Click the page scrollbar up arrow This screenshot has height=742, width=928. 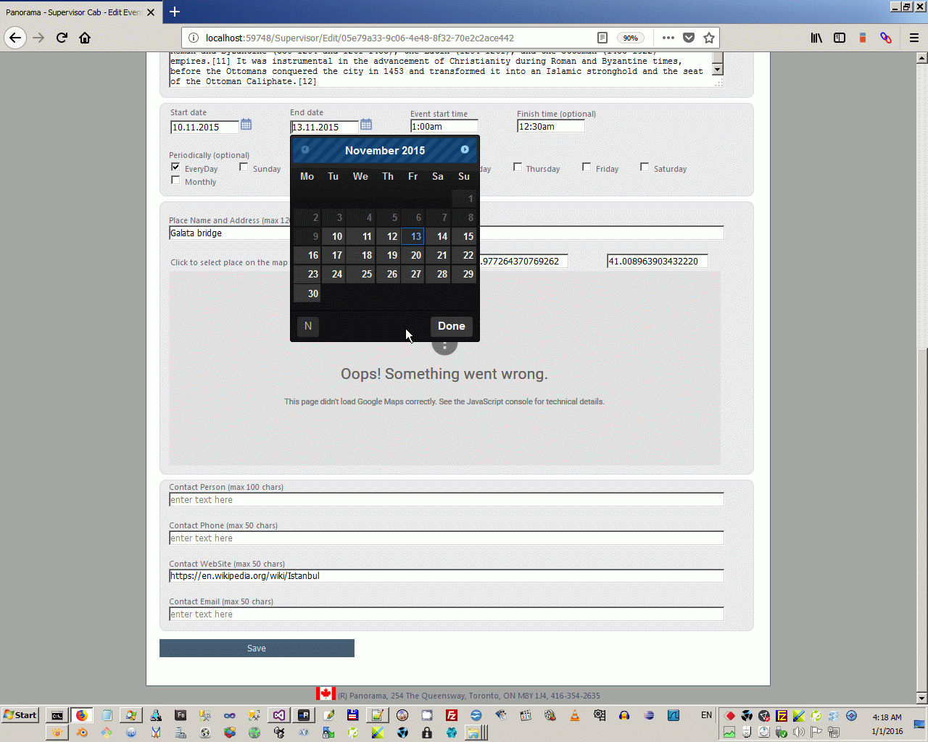tap(921, 57)
